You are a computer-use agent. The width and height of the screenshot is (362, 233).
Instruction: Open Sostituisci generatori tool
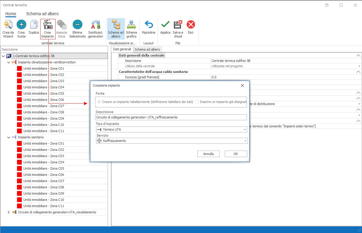click(x=95, y=25)
